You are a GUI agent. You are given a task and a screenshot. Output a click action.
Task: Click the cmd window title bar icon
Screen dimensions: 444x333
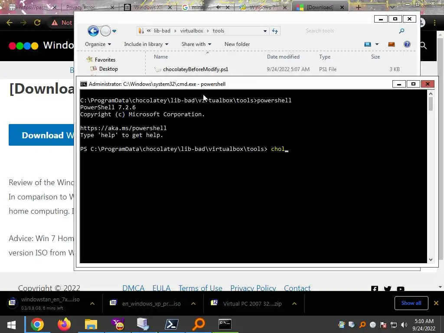[x=84, y=84]
